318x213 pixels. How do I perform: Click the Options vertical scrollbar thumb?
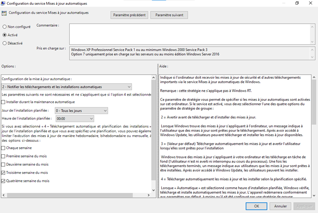click(154, 130)
